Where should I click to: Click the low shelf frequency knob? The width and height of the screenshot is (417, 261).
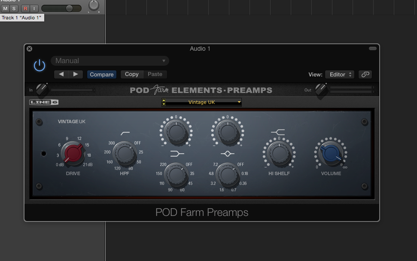pyautogui.click(x=176, y=175)
